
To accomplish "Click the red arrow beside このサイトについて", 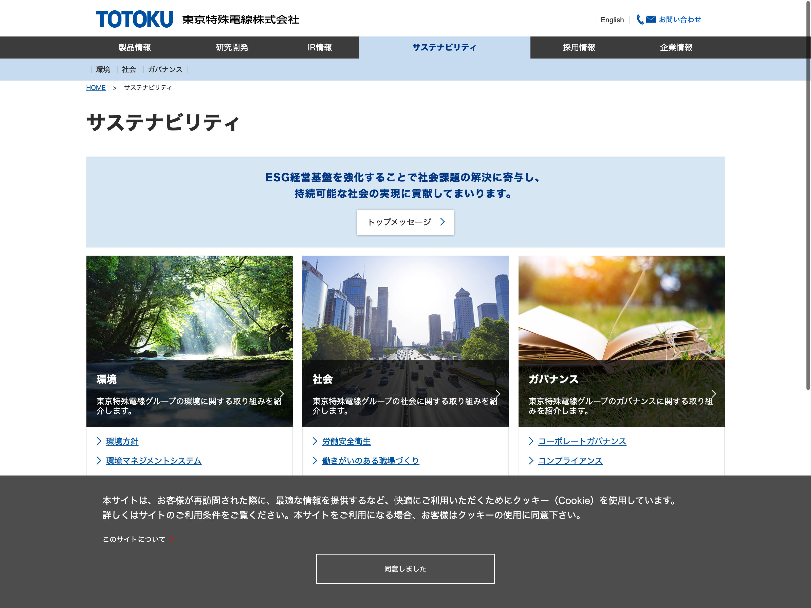I will [171, 539].
